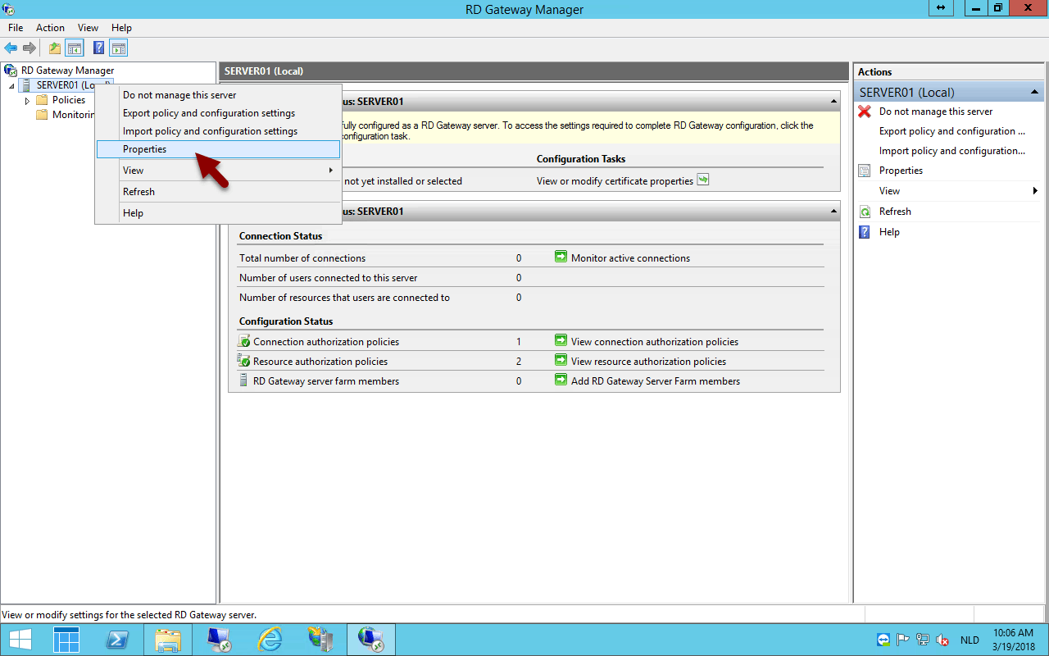Toggle the Show/Hide Action Pane icon

click(119, 48)
